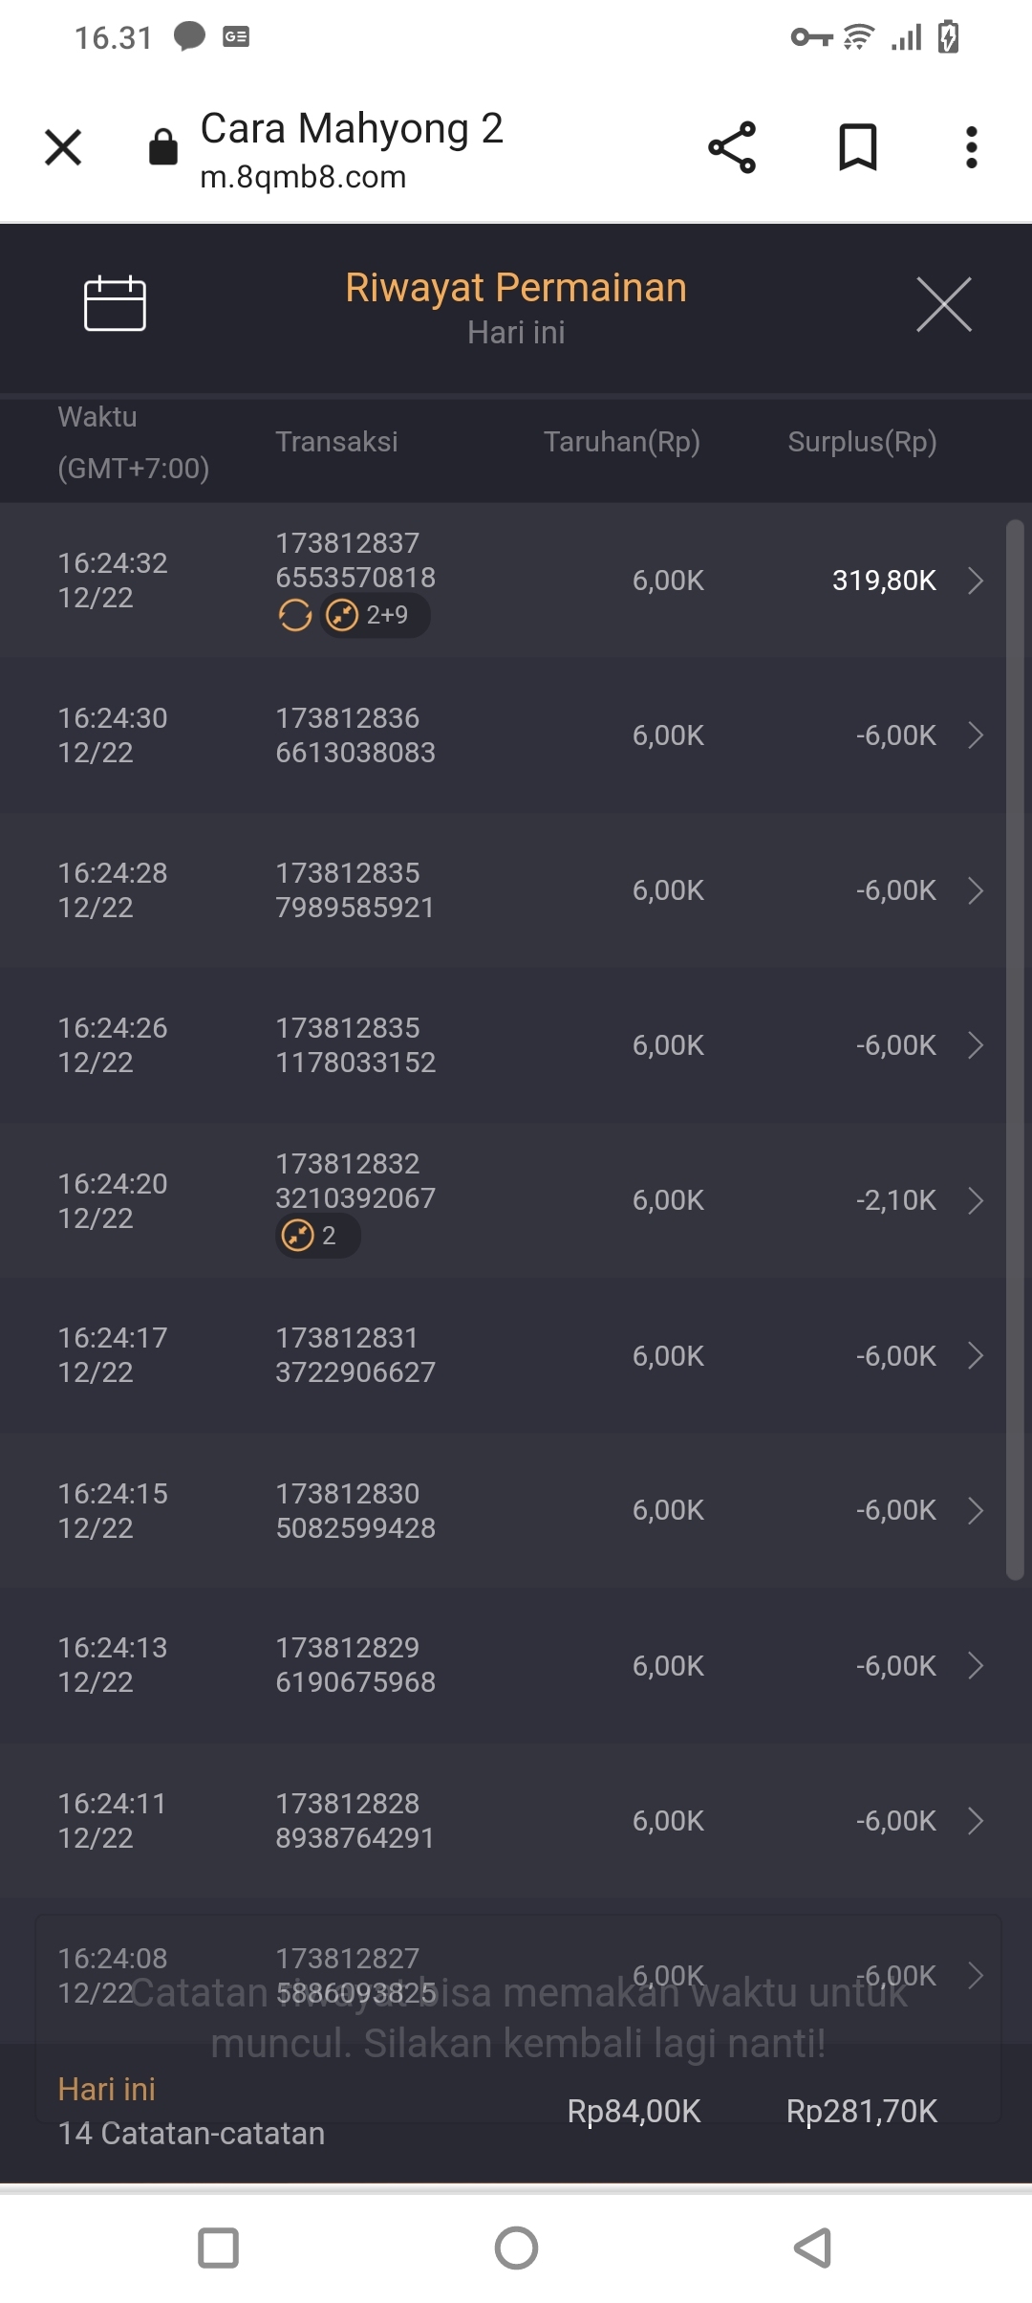This screenshot has width=1032, height=2303.
Task: Expand the -2,10K surplus record chevron
Action: pos(975,1200)
